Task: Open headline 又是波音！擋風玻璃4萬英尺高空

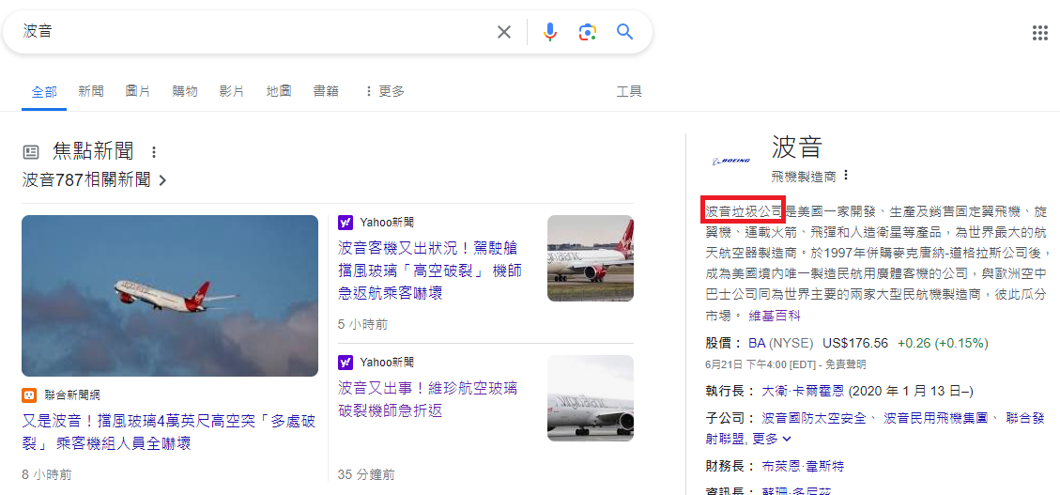Action: [169, 432]
